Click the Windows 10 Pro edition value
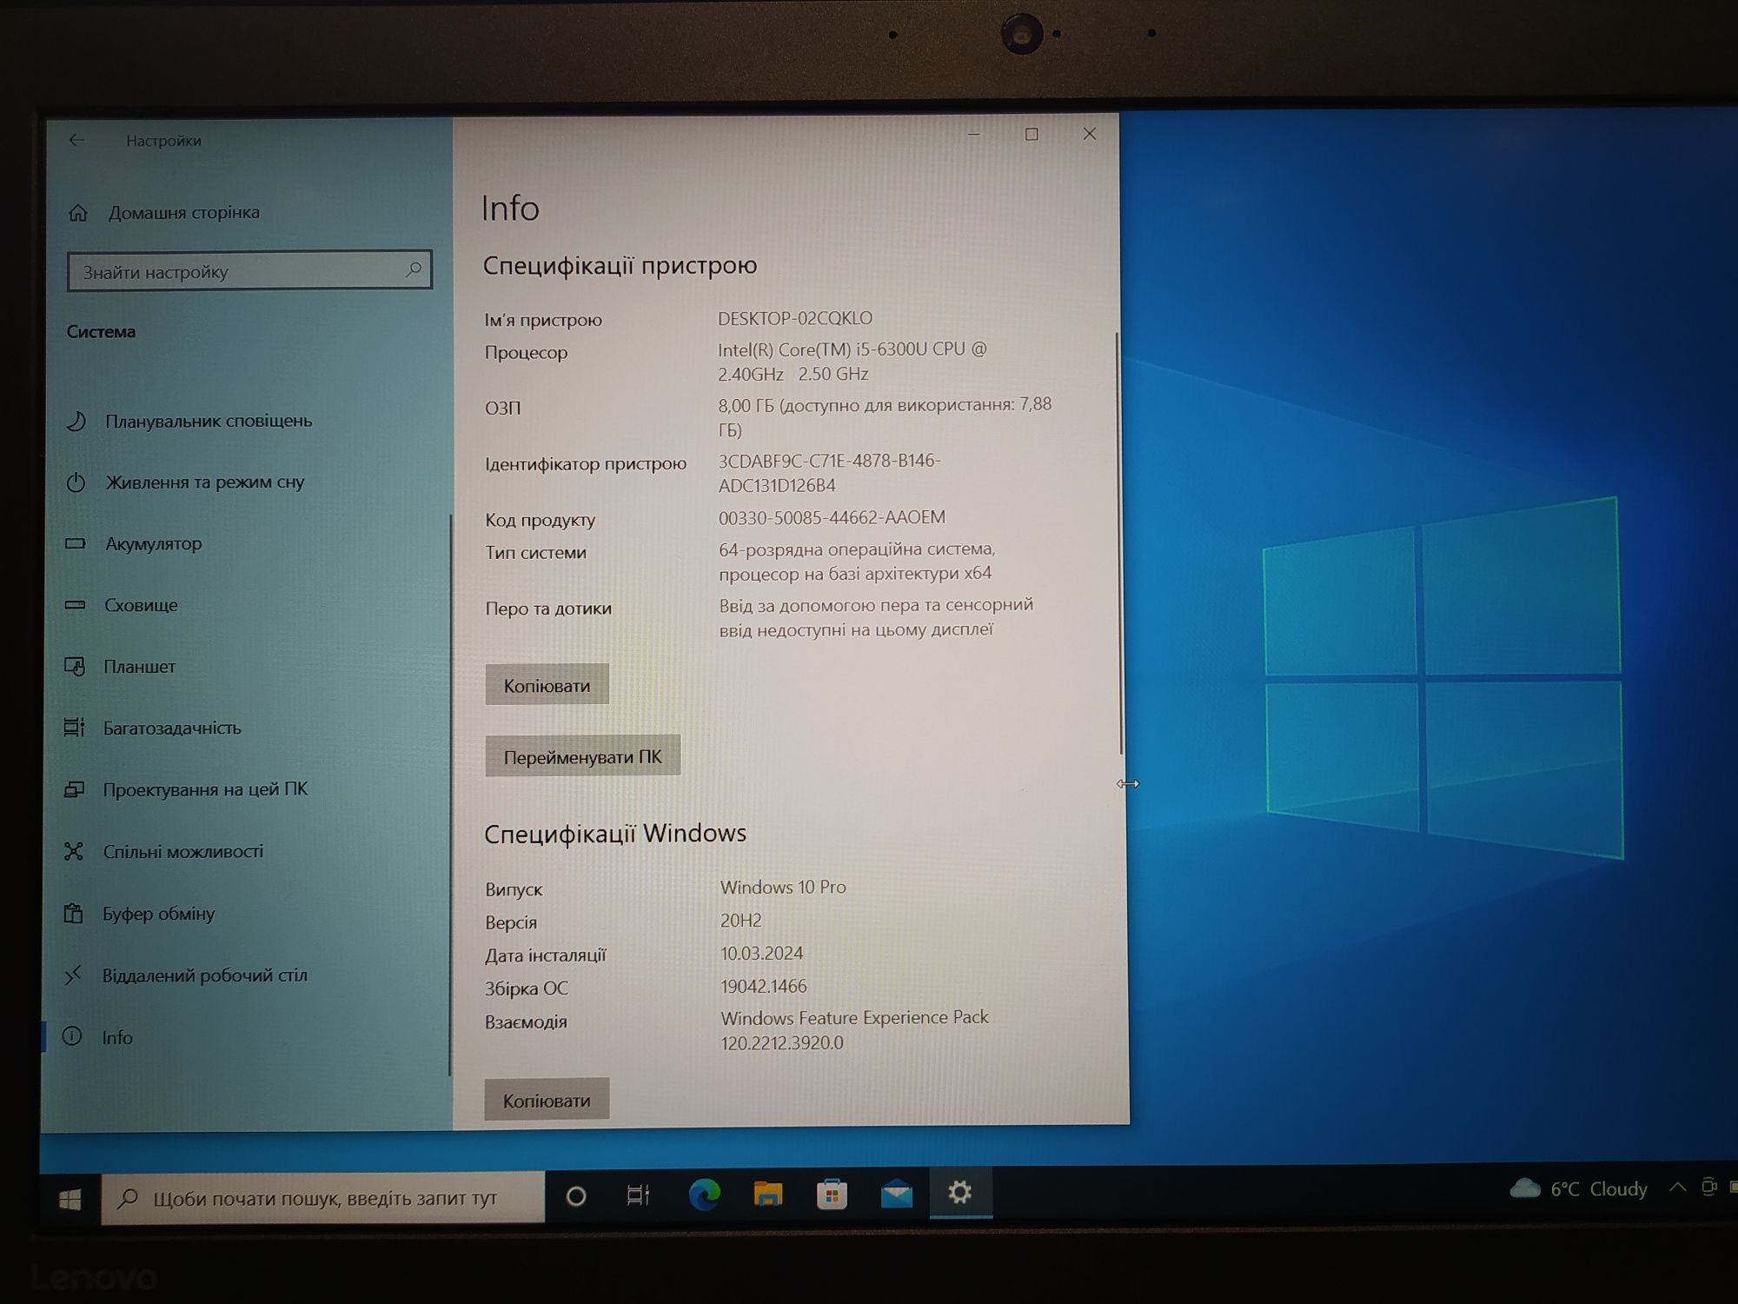Image resolution: width=1738 pixels, height=1304 pixels. (782, 887)
